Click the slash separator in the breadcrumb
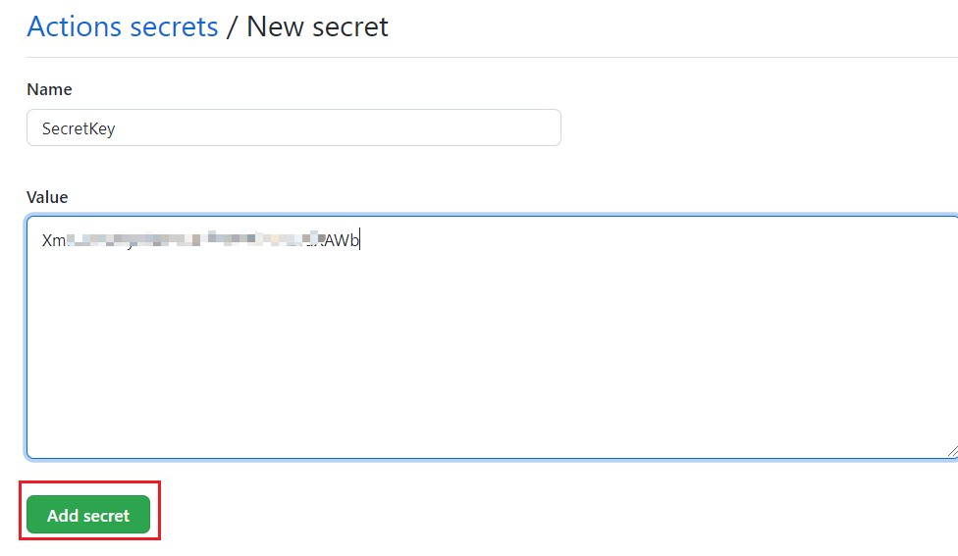This screenshot has width=958, height=556. tap(232, 26)
